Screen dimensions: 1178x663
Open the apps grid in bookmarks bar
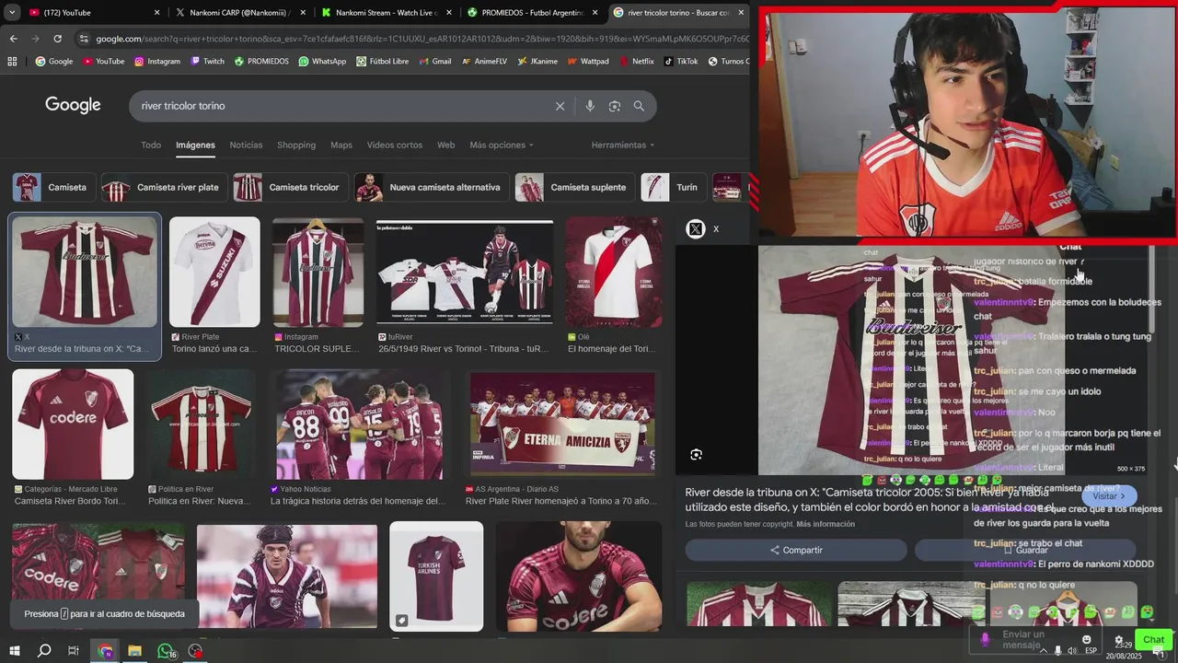(12, 62)
